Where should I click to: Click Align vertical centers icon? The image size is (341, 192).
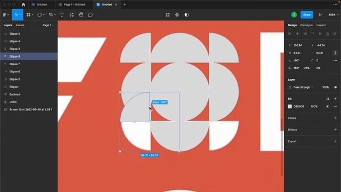point(320,34)
